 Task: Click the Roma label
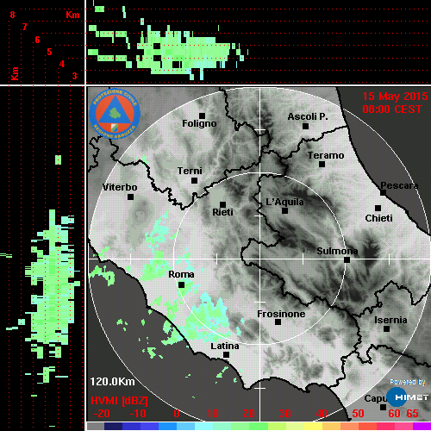[x=181, y=274]
